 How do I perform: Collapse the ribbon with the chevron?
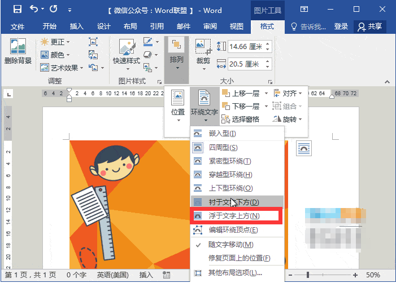(x=387, y=82)
